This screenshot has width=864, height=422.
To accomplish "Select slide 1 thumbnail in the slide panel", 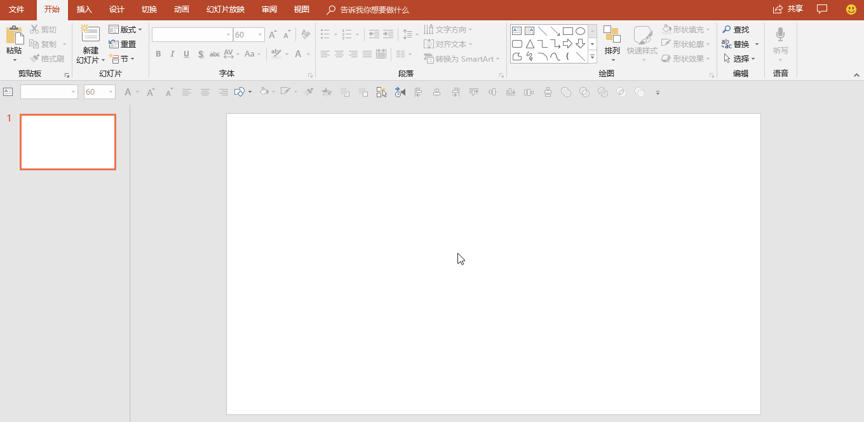I will point(68,142).
